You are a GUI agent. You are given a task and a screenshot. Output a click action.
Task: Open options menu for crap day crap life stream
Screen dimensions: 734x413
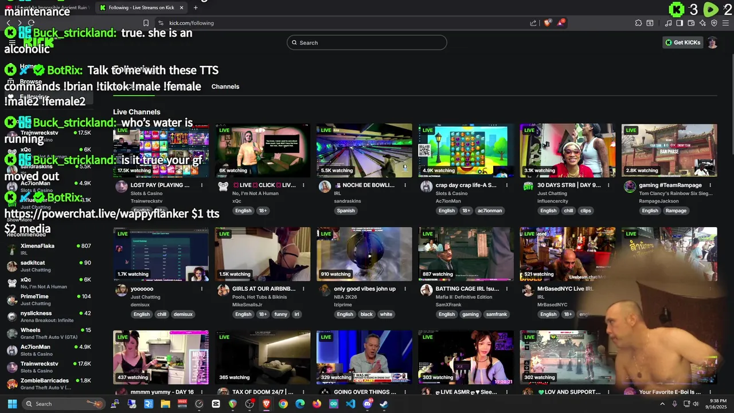(507, 185)
